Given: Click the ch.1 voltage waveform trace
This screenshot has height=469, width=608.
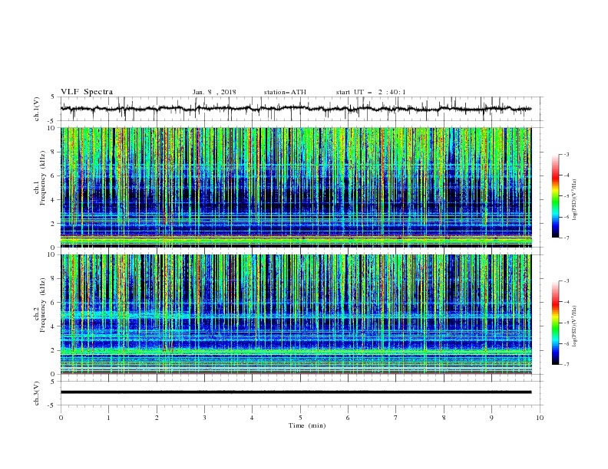Looking at the screenshot, I should click(296, 108).
